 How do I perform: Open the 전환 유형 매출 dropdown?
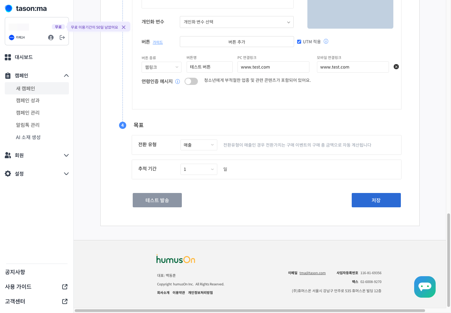(x=199, y=145)
